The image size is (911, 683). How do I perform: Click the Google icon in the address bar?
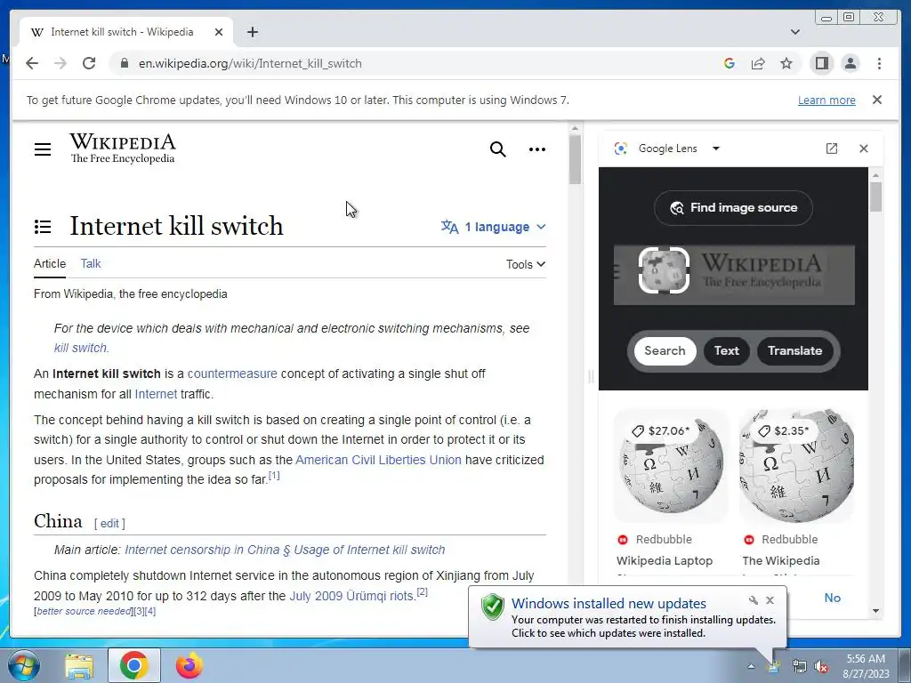coord(730,63)
